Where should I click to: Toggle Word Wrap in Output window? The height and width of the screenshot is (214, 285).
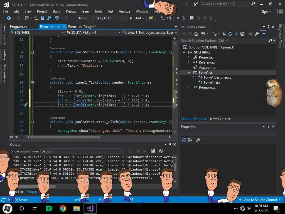point(161,151)
